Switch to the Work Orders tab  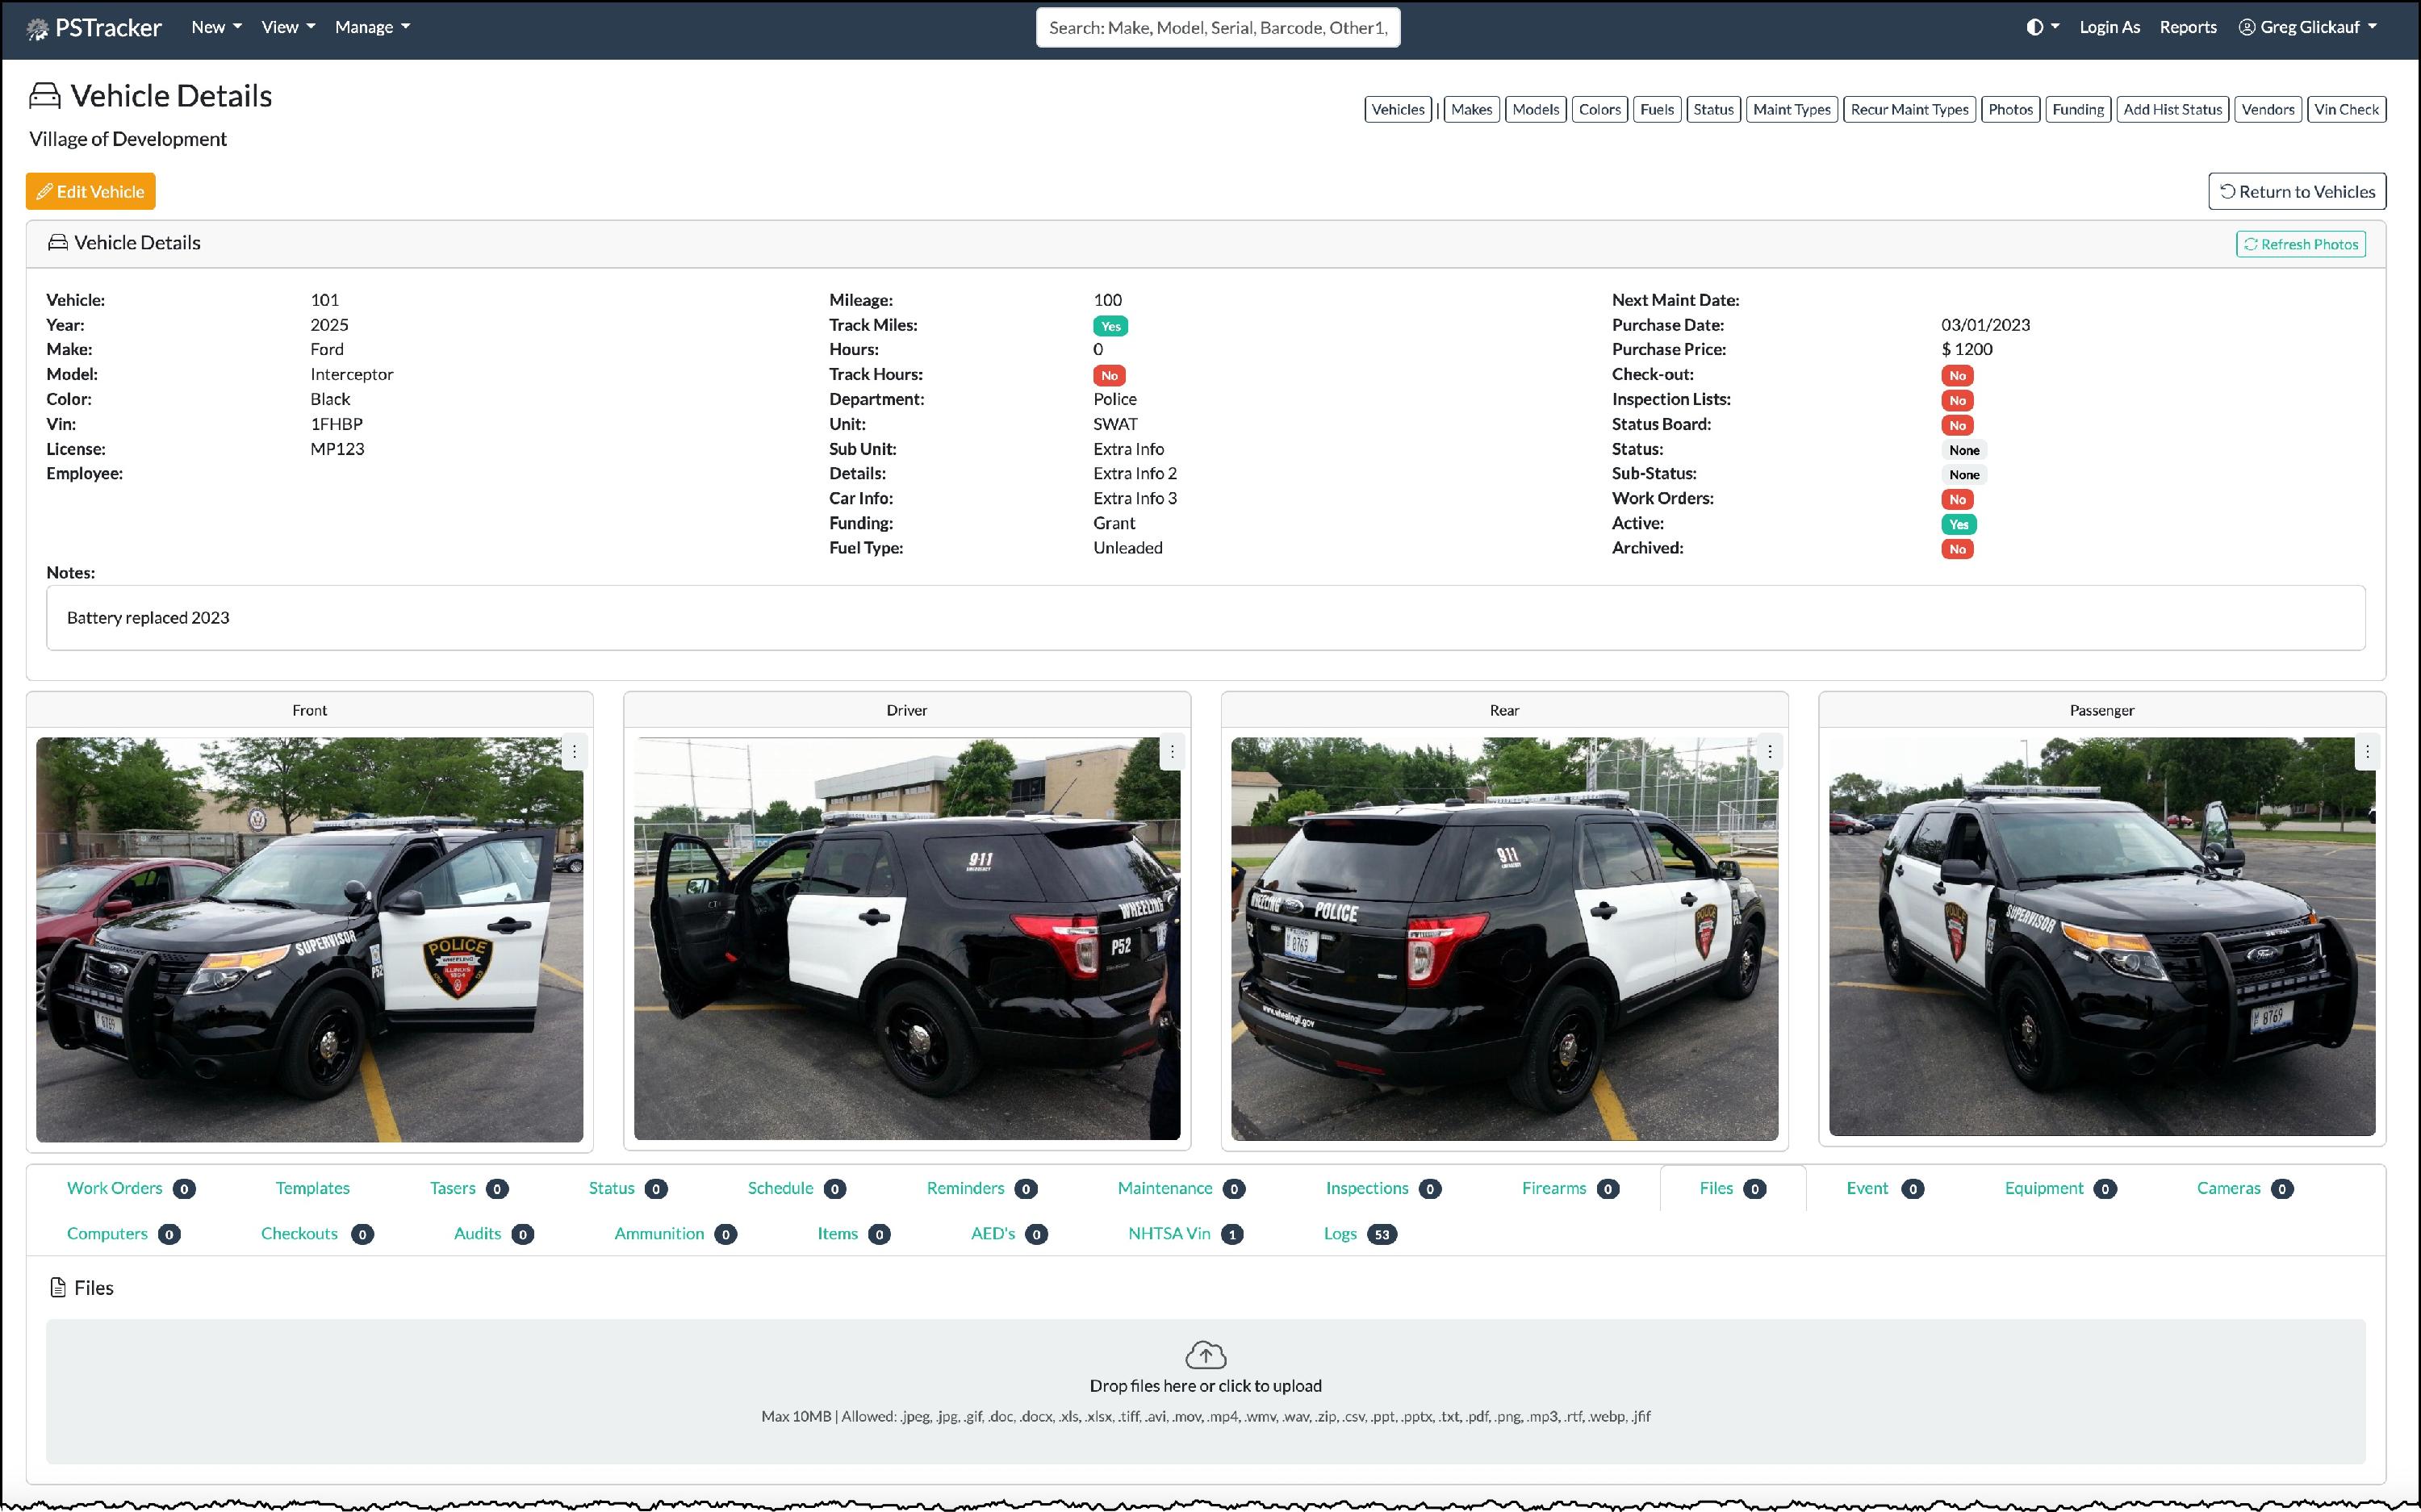click(x=114, y=1188)
